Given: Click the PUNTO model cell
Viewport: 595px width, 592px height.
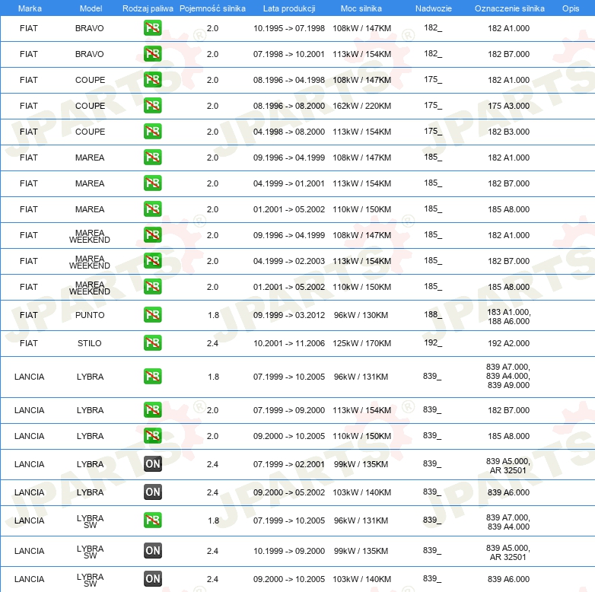Looking at the screenshot, I should [x=91, y=315].
